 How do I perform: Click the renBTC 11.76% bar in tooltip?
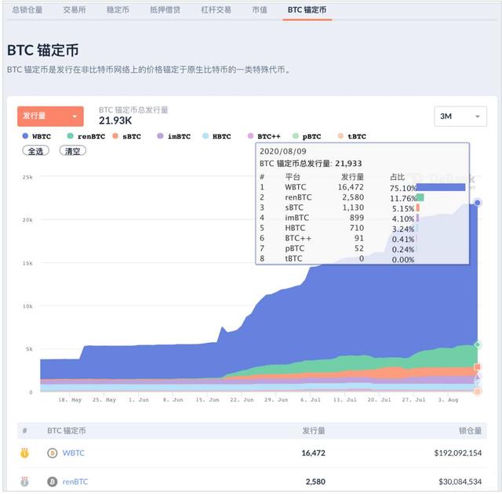(420, 197)
